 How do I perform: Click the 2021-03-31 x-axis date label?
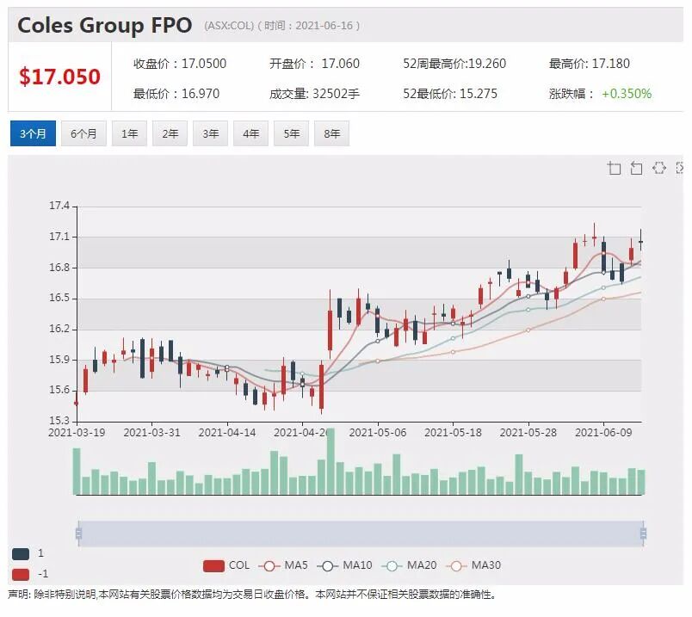point(151,433)
